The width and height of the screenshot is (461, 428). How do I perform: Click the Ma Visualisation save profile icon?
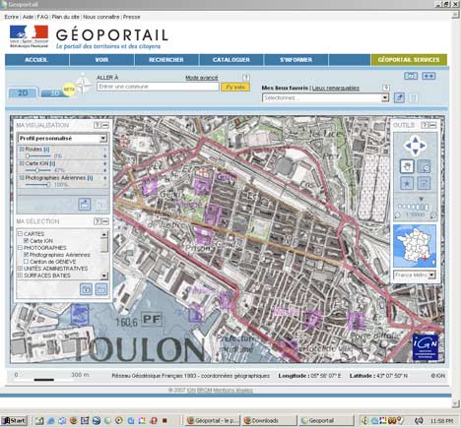(85, 205)
